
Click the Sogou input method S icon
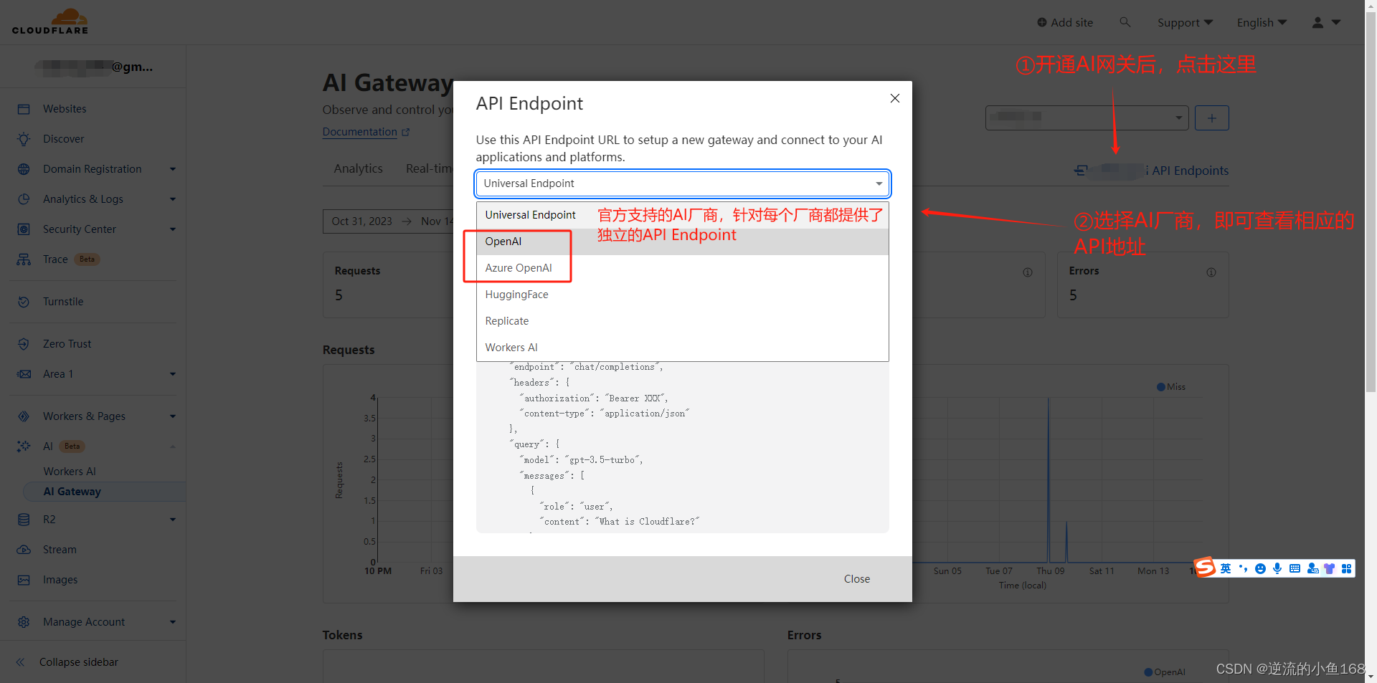(1205, 568)
